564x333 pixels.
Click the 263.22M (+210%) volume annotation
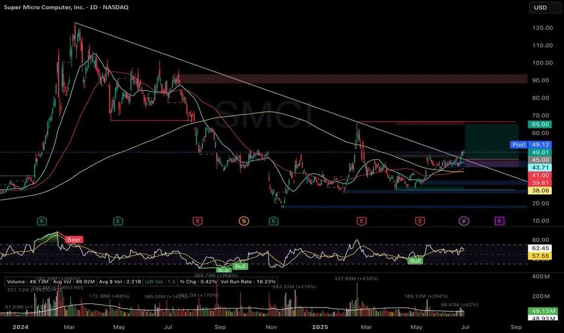pos(295,286)
